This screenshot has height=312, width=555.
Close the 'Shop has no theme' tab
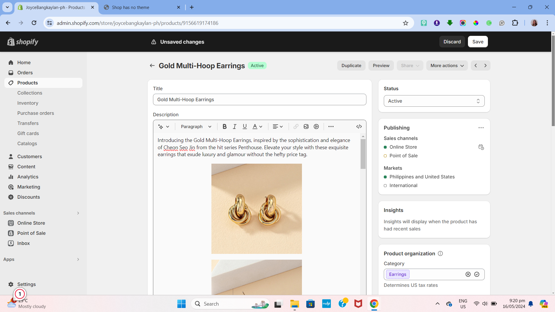(x=178, y=8)
